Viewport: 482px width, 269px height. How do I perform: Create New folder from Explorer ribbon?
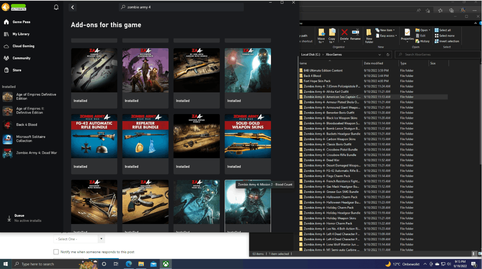click(x=369, y=36)
